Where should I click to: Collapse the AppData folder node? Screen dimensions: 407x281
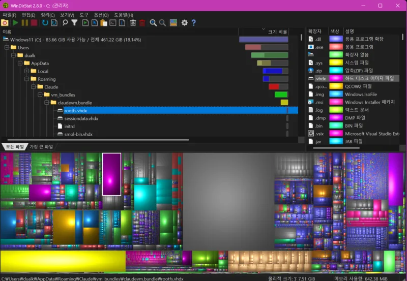click(20, 63)
